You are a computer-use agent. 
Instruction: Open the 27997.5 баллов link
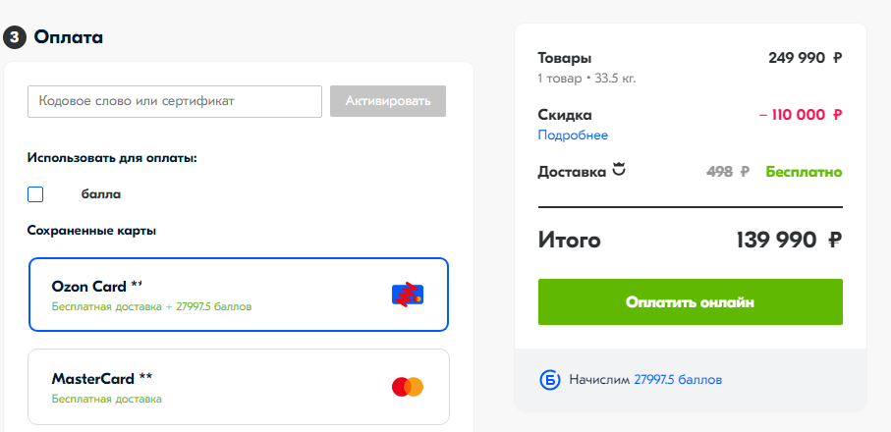678,379
